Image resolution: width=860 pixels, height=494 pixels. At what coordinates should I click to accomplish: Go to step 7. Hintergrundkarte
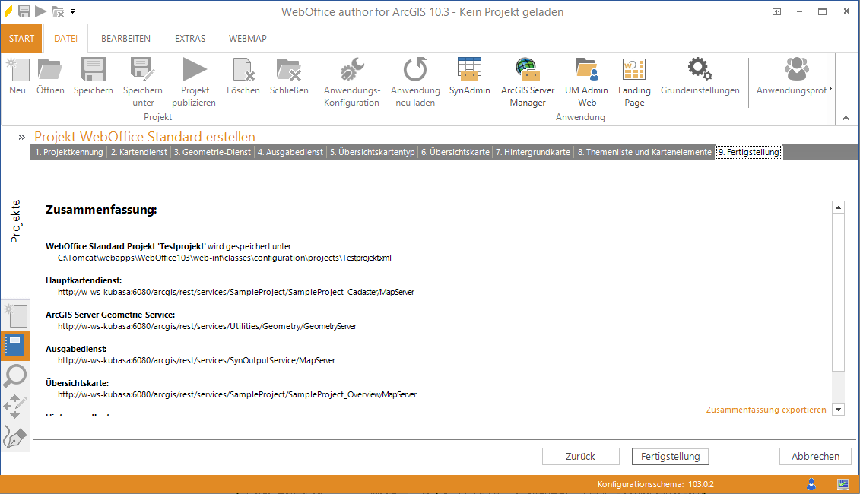coord(533,153)
